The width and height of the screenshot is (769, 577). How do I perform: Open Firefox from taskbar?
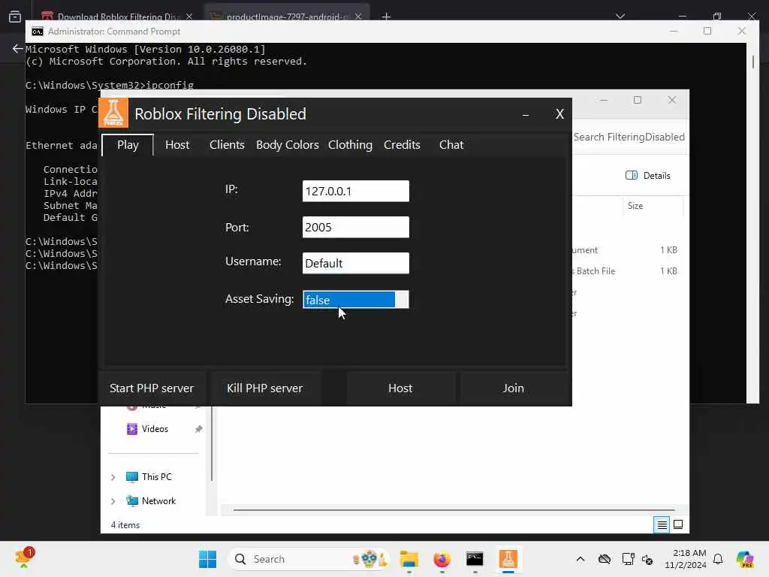[x=442, y=559]
